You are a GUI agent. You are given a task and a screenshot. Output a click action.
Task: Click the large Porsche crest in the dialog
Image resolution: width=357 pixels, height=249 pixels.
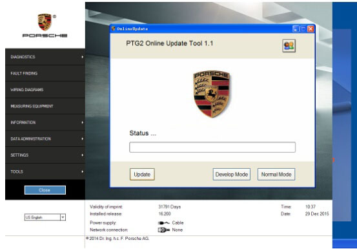212,94
